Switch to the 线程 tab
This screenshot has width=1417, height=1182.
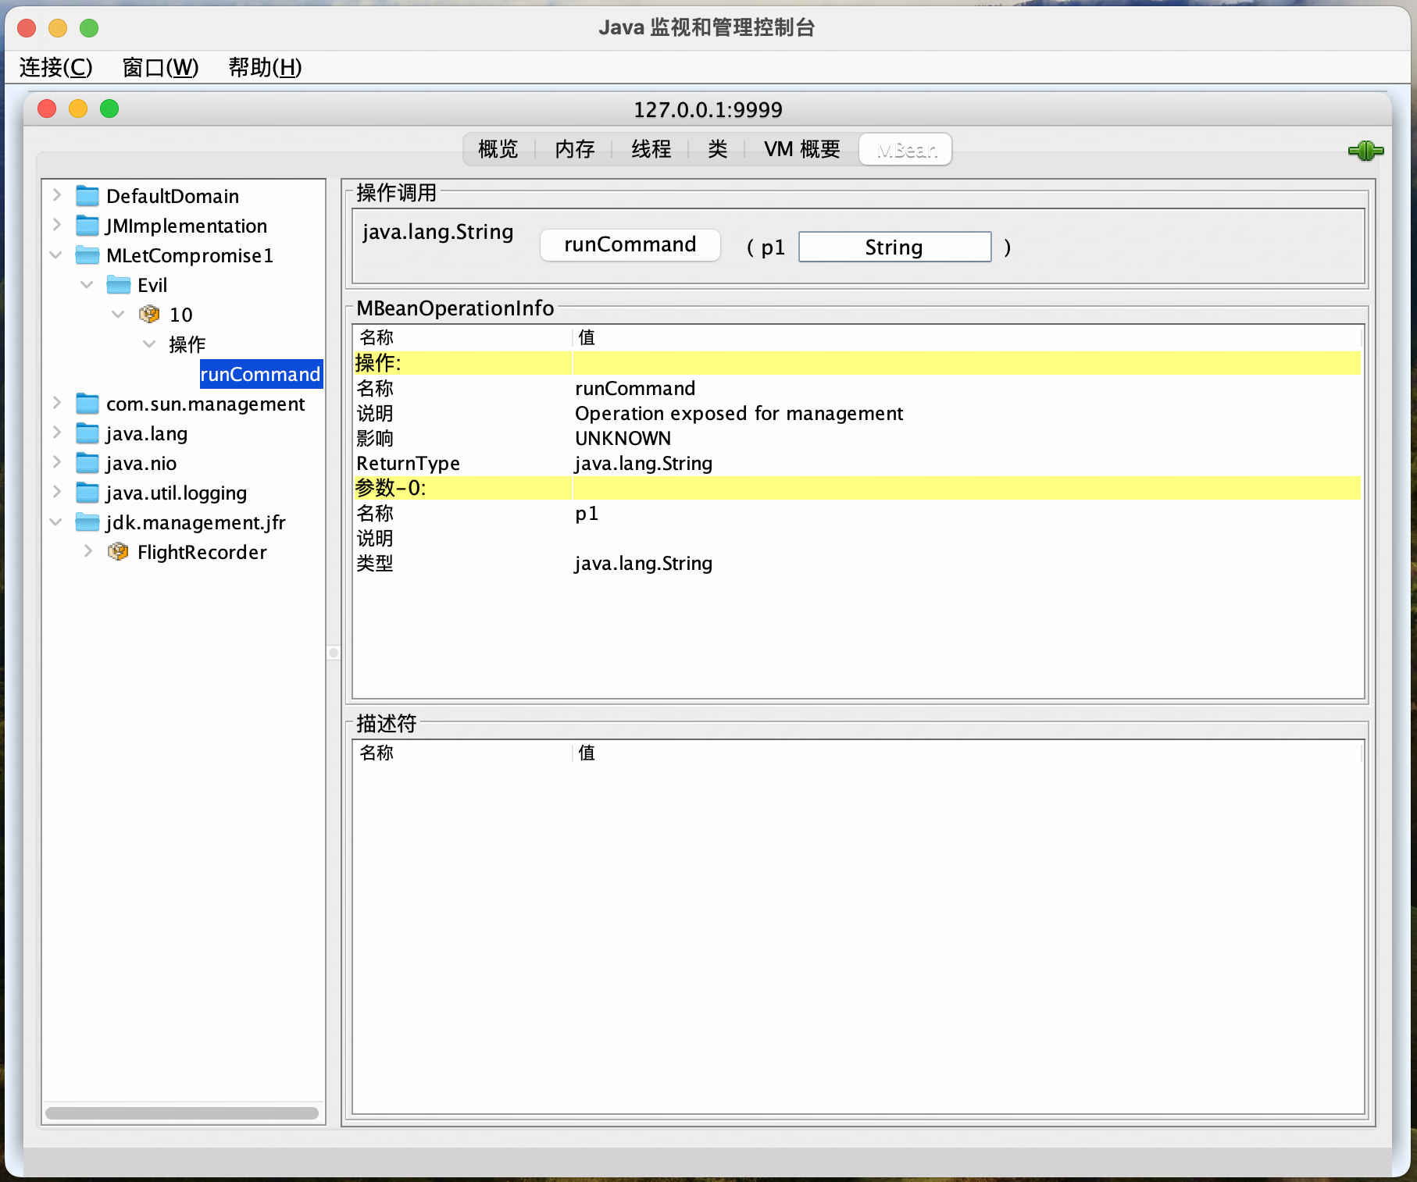click(651, 149)
